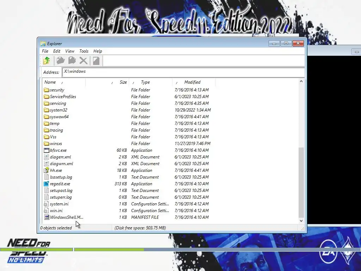Minimize the background window at right

click(x=357, y=52)
